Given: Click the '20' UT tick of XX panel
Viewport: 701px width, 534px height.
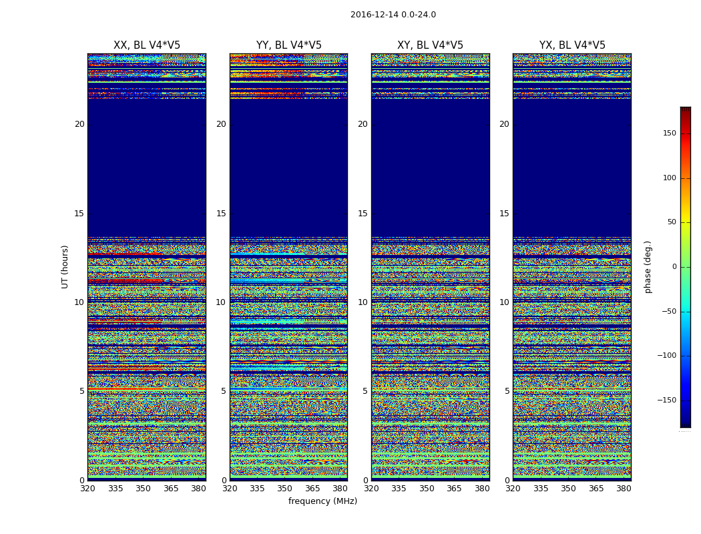Looking at the screenshot, I should point(79,124).
